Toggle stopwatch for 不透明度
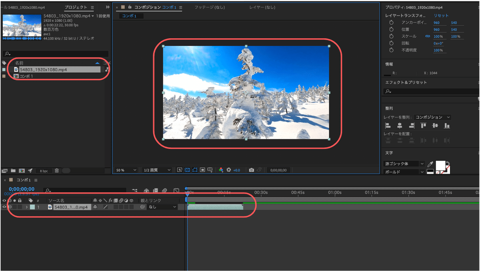Viewport: 480px width, 271px height. tap(392, 50)
